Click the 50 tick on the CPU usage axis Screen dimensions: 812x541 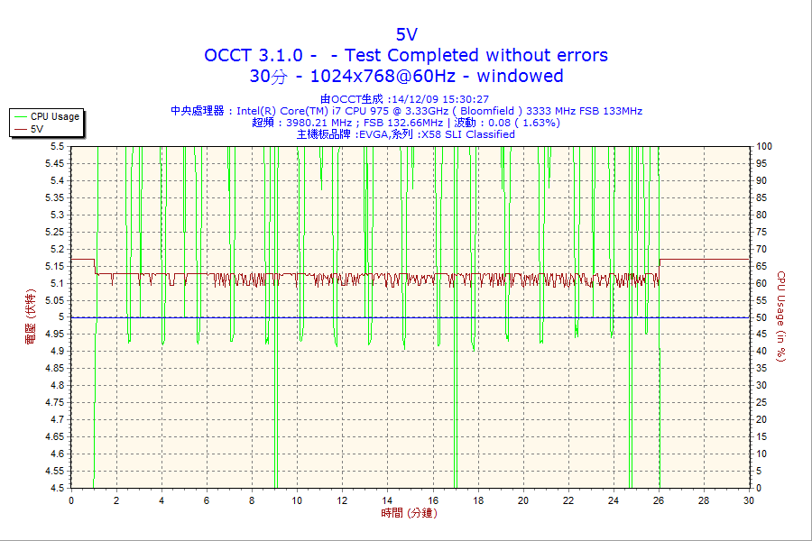(x=761, y=317)
